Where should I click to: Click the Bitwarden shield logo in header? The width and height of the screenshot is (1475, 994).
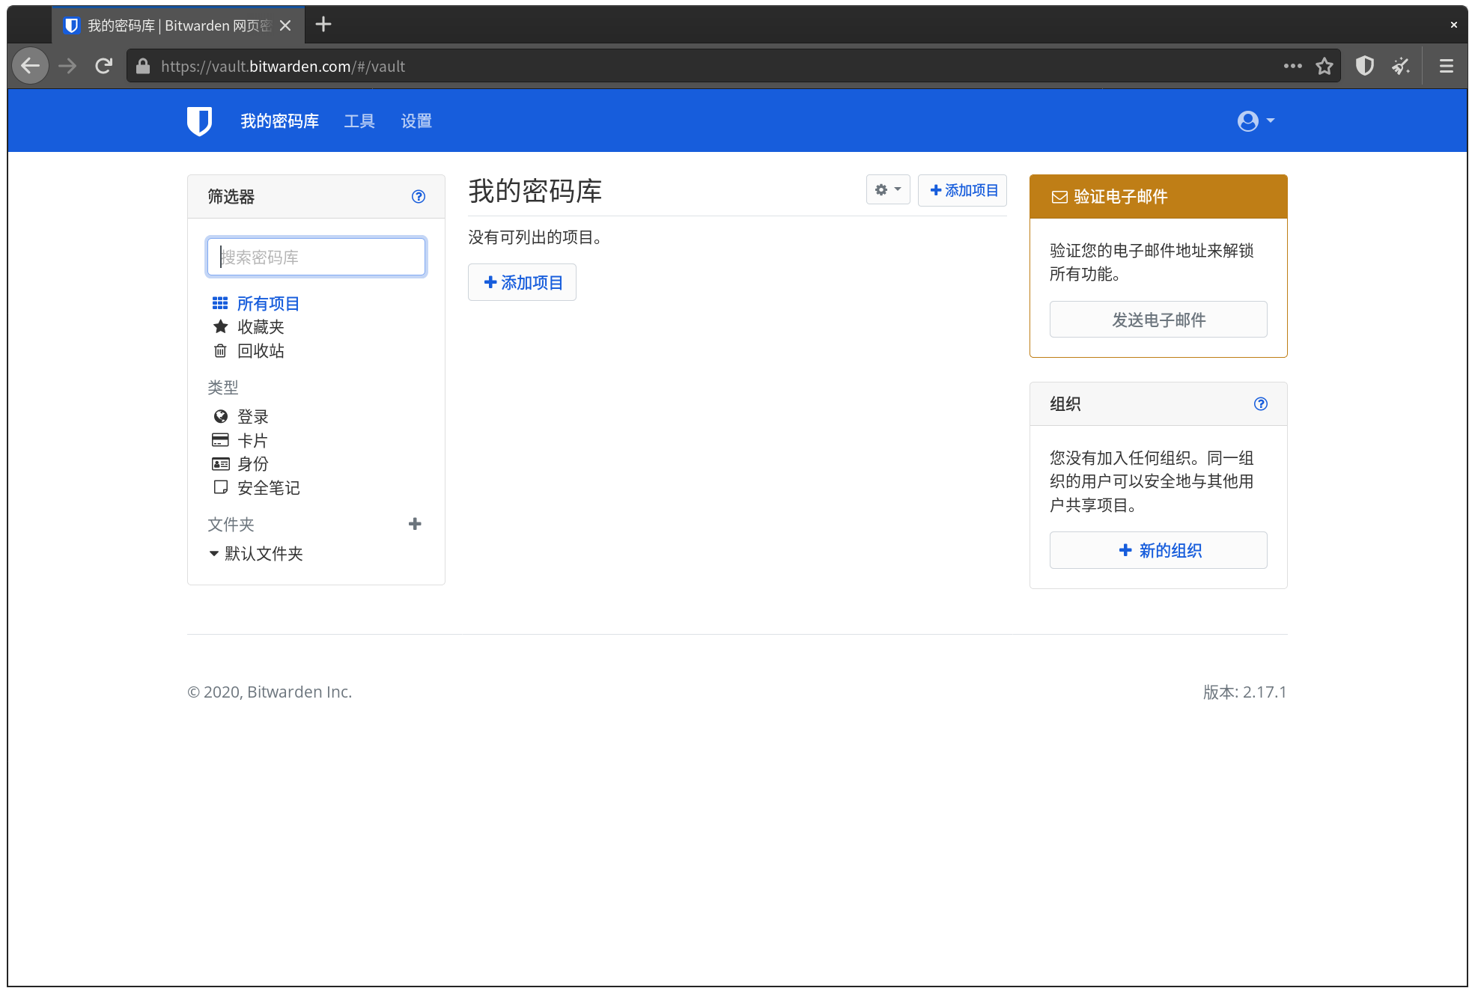199,121
